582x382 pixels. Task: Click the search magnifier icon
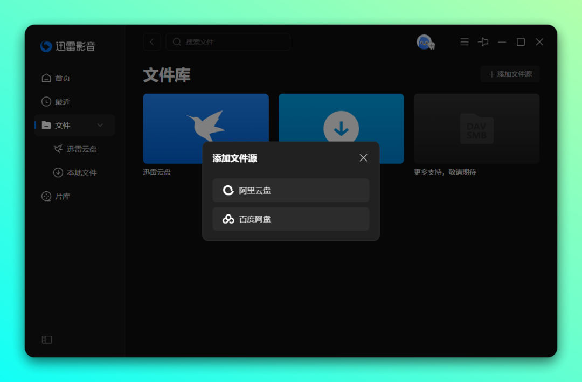[x=177, y=42]
